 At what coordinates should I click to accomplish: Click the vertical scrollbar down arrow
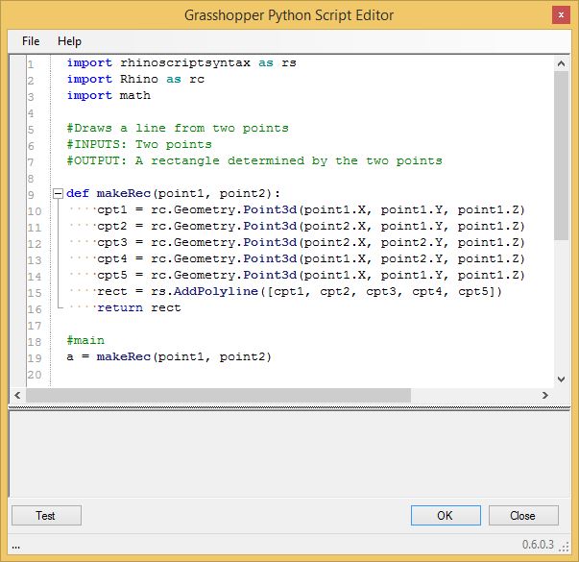(562, 379)
